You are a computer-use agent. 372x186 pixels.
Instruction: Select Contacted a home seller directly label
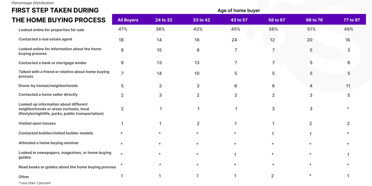[x=48, y=95]
